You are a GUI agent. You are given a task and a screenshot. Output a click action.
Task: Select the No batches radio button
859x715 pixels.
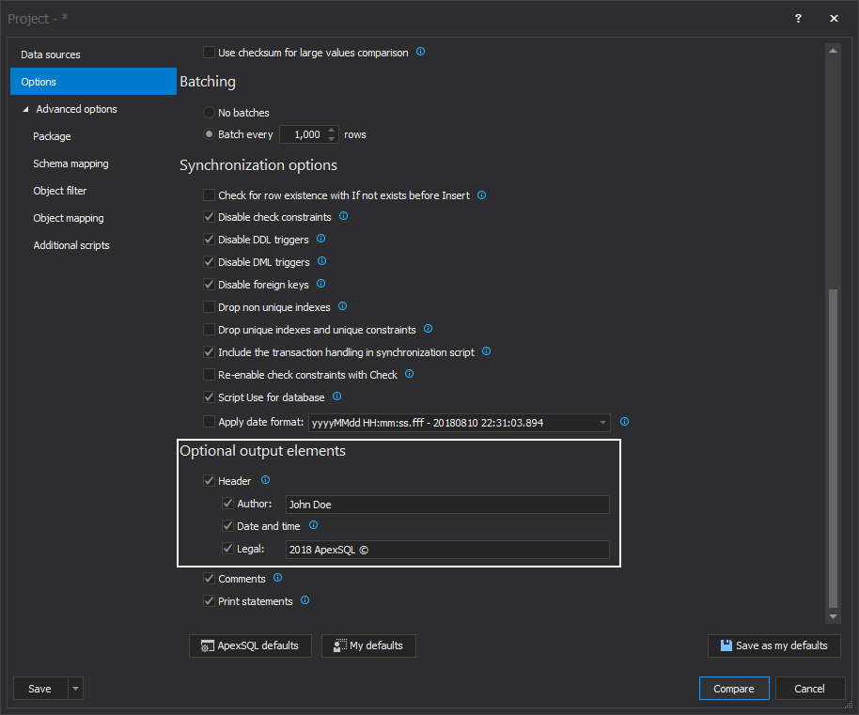[x=210, y=113]
